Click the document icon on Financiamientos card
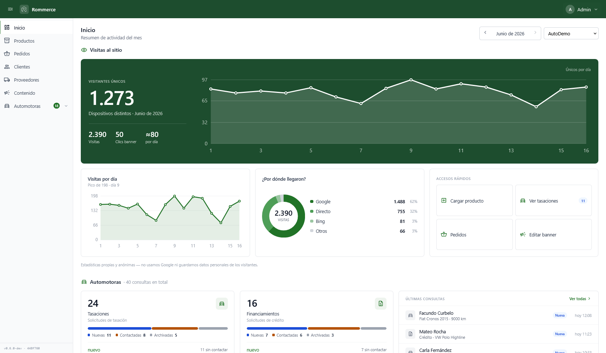Screen dimensions: 606x353 click(x=381, y=303)
